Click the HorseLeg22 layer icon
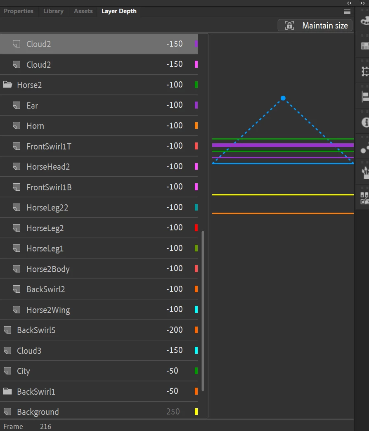The width and height of the screenshot is (369, 431). pos(17,208)
